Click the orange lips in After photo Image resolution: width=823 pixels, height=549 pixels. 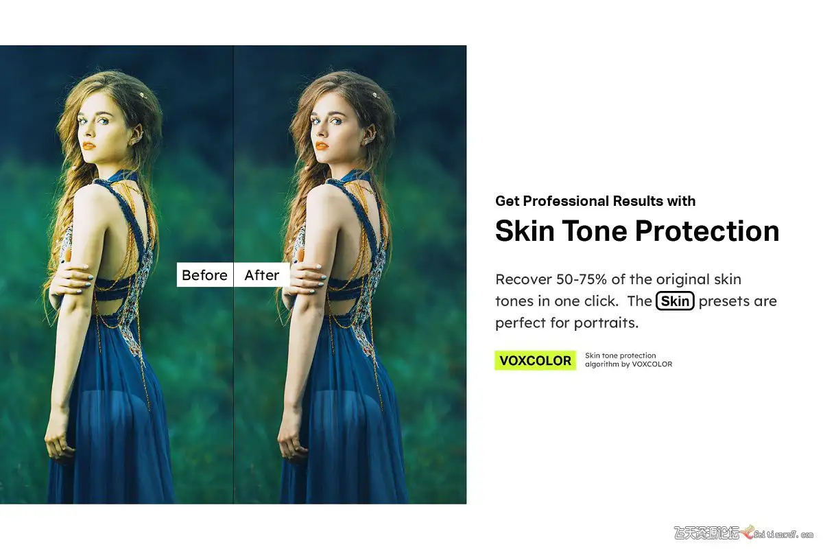coord(321,145)
